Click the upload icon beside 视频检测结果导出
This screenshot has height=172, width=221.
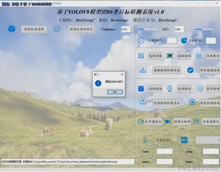pos(143,102)
